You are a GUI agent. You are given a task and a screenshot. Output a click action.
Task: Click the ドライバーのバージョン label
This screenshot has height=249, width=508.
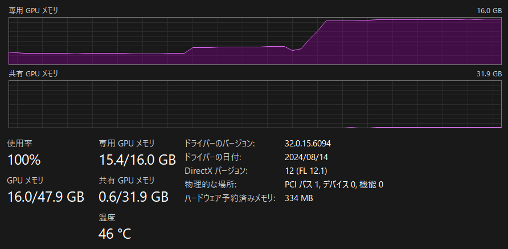pyautogui.click(x=220, y=144)
